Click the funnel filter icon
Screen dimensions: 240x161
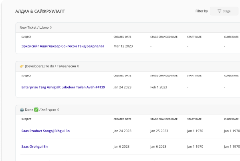219,11
